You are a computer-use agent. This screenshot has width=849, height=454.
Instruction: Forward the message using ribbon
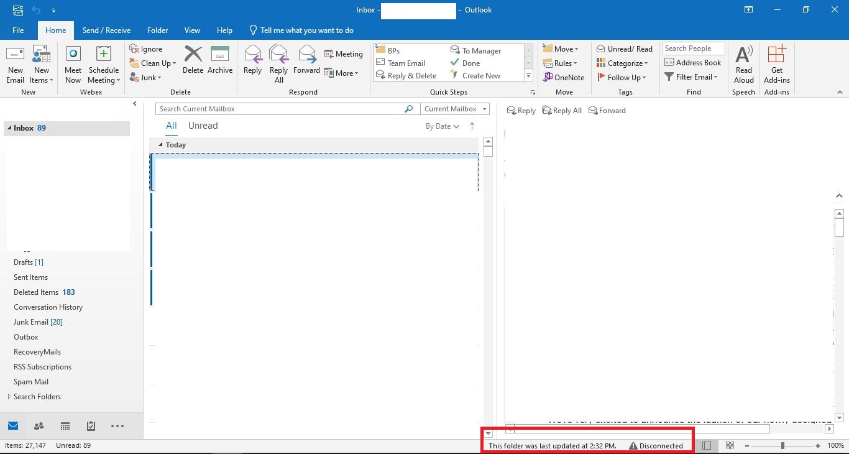point(306,60)
